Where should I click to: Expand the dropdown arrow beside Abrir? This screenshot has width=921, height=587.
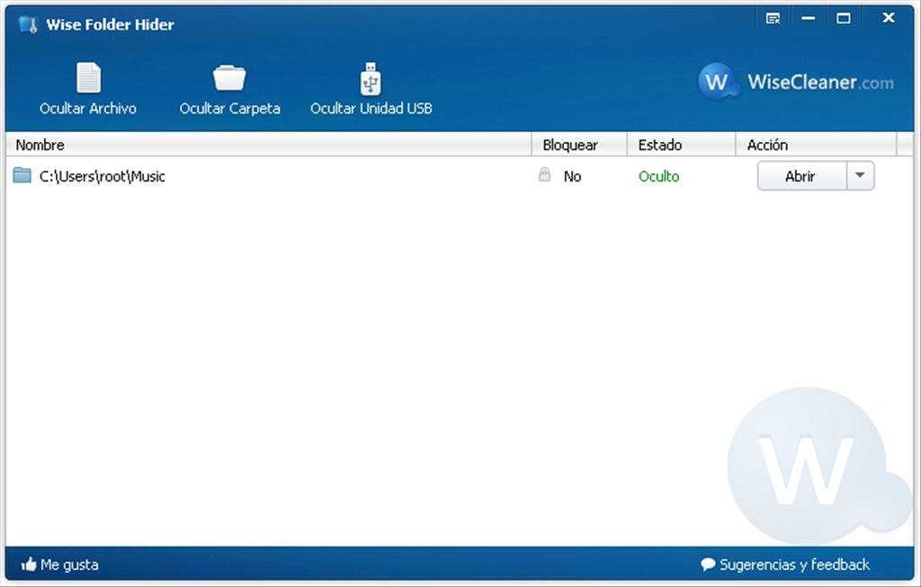861,175
